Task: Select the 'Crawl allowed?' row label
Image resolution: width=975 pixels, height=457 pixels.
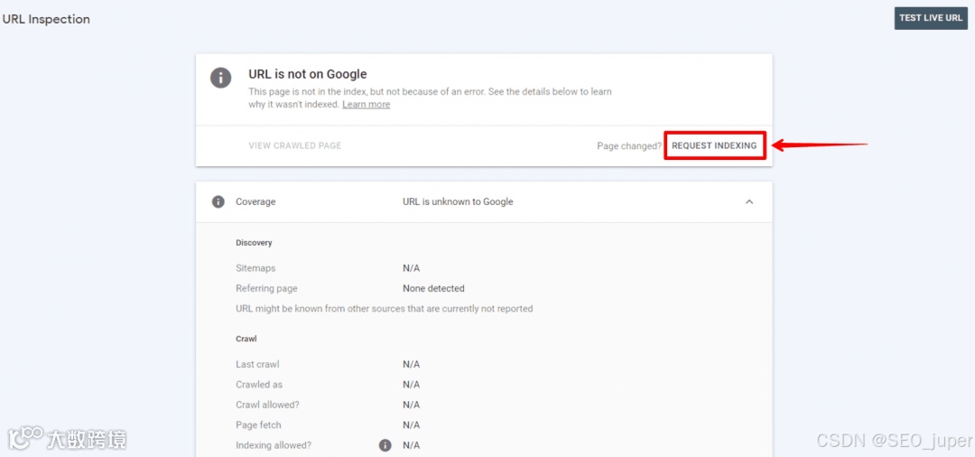Action: pos(267,405)
